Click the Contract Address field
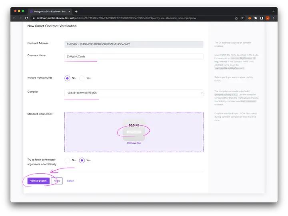Image resolution: width=288 pixels, height=216 pixels. click(x=134, y=44)
